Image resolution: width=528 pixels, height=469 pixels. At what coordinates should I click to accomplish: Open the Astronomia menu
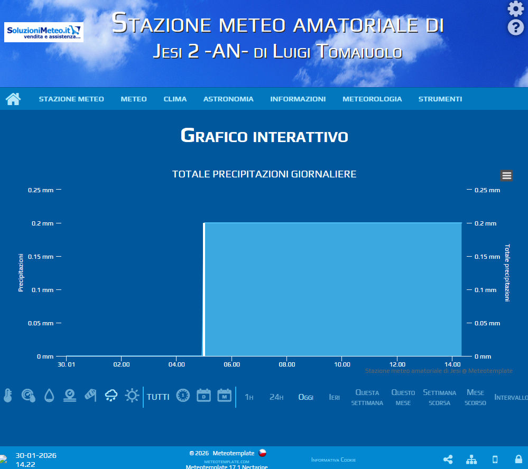tap(228, 99)
